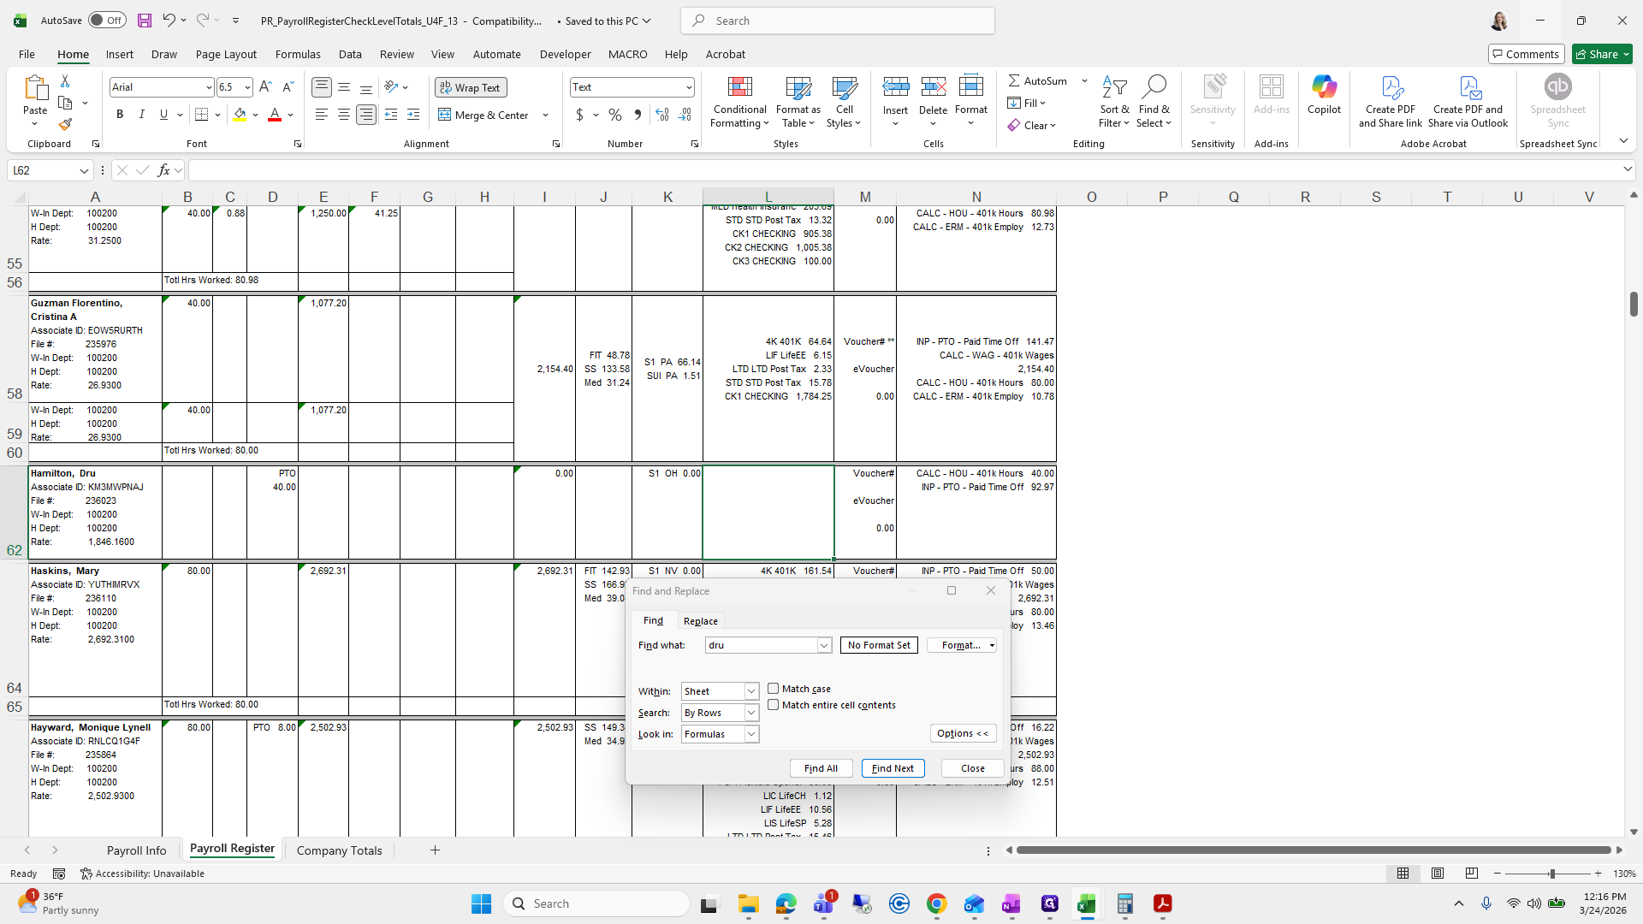Click the Format Painter brush icon
Viewport: 1643px width, 924px height.
[65, 124]
